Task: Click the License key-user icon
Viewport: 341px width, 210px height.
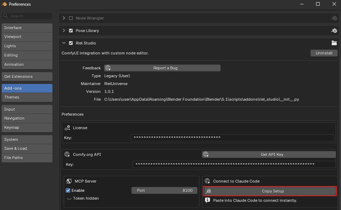Action: click(67, 128)
